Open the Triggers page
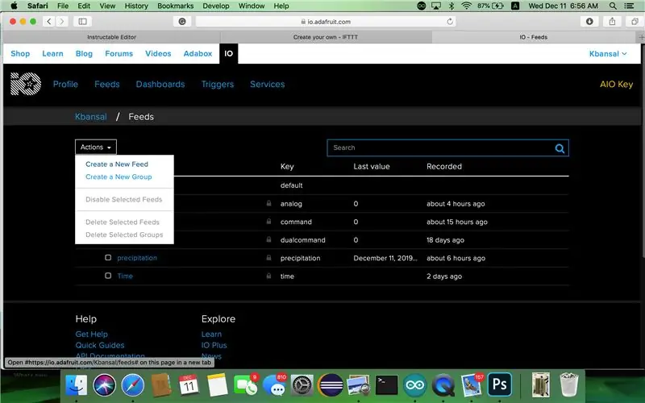Screen dimensions: 645x403 218,84
